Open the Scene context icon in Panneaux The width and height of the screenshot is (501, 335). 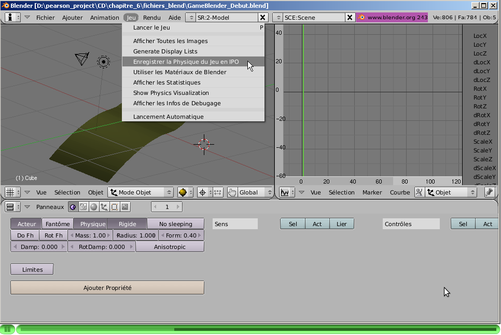coord(125,207)
